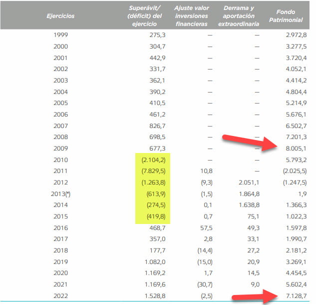Click the surplus value 357,0
Viewport: 316px width, 305px height.
(x=157, y=239)
